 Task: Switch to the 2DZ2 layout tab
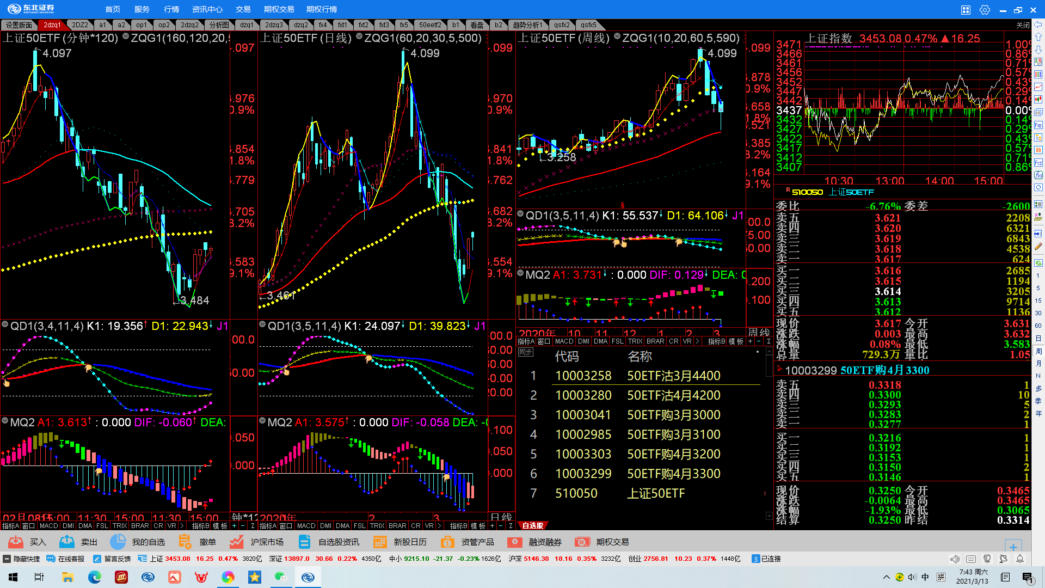[80, 25]
